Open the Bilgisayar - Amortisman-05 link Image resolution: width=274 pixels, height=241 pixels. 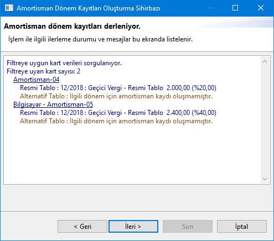click(x=53, y=104)
